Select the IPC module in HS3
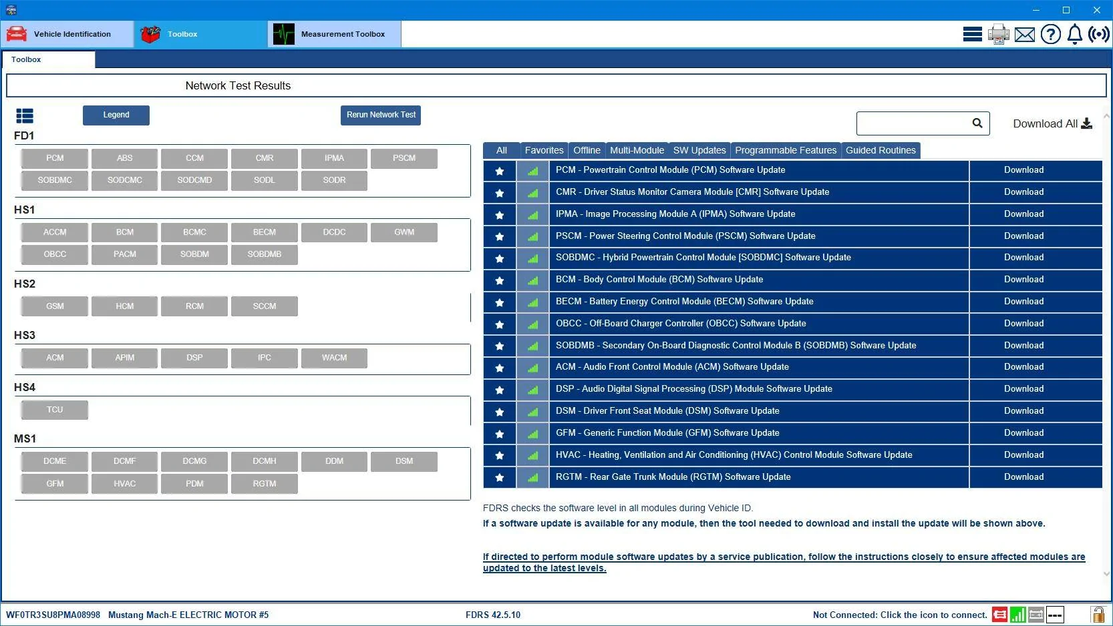The image size is (1113, 626). (x=265, y=358)
